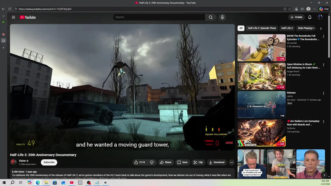
Task: Go back with the browser back arrow
Action: point(3,9)
